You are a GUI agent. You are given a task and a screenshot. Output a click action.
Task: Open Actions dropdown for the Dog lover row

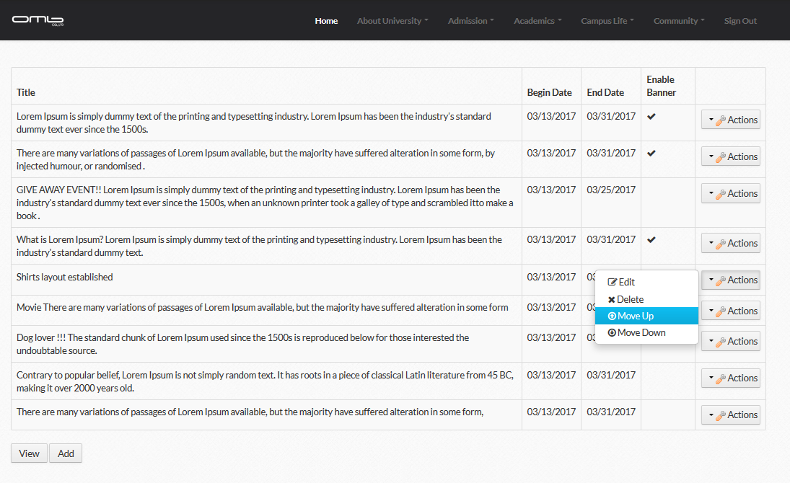[730, 342]
